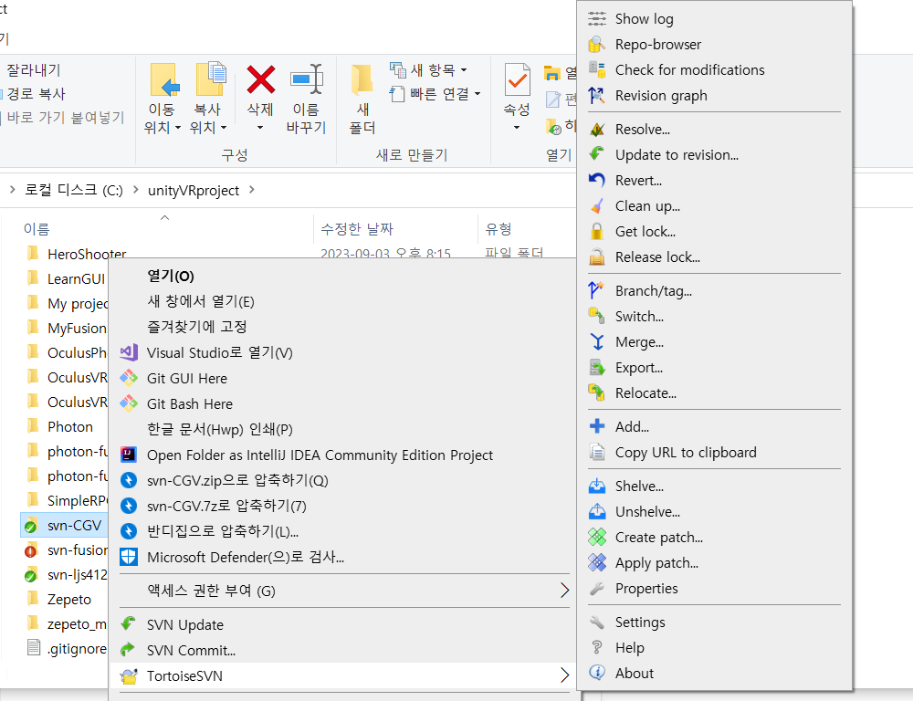Click the Clean up broom icon
Image resolution: width=913 pixels, height=701 pixels.
click(x=597, y=206)
